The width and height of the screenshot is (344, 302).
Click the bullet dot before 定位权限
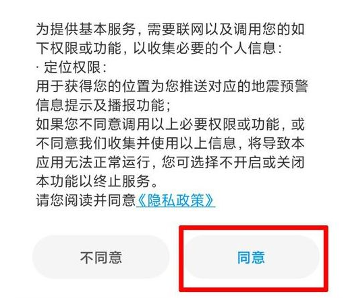(x=38, y=67)
